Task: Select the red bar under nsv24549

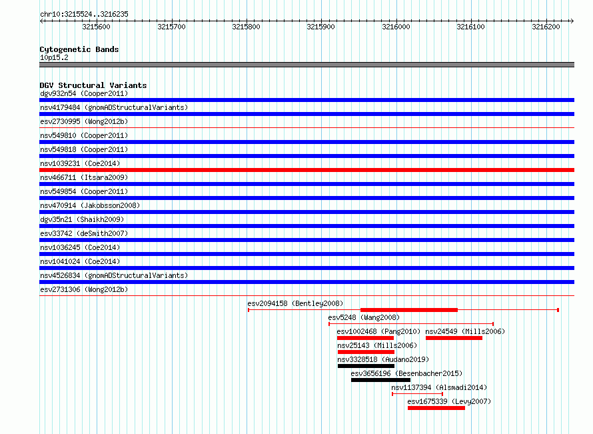Action: coord(454,338)
